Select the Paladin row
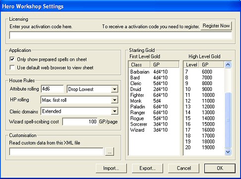The height and width of the screenshot is (179, 241). pyautogui.click(x=154, y=107)
